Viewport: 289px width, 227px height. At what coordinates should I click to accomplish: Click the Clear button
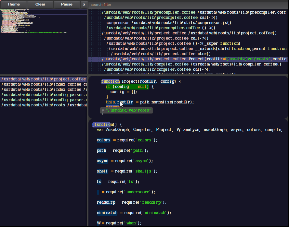(40, 5)
